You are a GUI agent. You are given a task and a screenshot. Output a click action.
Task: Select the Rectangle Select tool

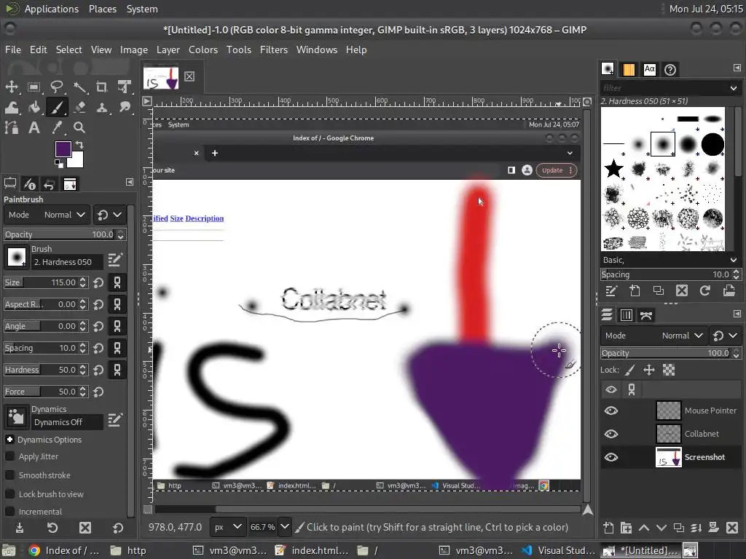tap(34, 87)
